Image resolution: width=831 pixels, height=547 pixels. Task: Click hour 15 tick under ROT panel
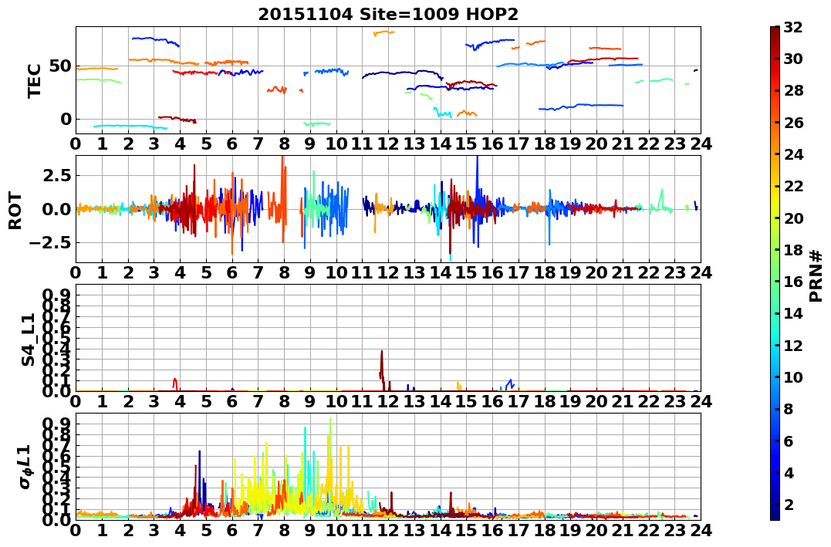tap(466, 272)
